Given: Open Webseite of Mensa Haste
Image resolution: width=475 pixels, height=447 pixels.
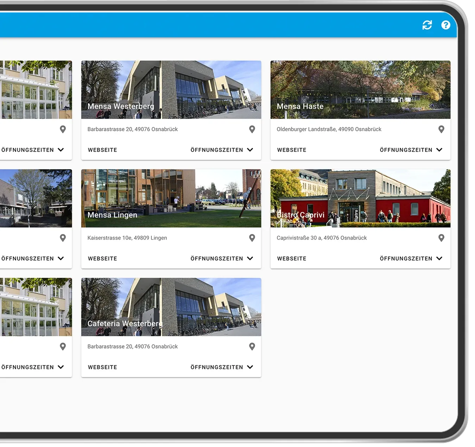Looking at the screenshot, I should point(292,150).
